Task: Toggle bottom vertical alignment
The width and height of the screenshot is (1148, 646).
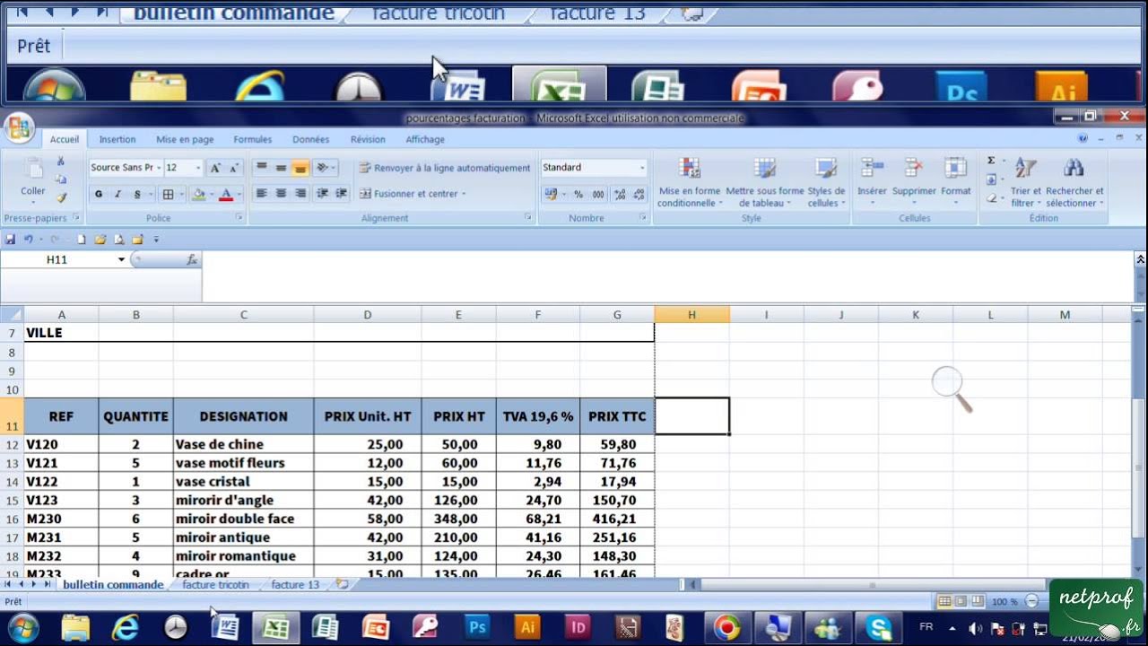Action: click(300, 168)
